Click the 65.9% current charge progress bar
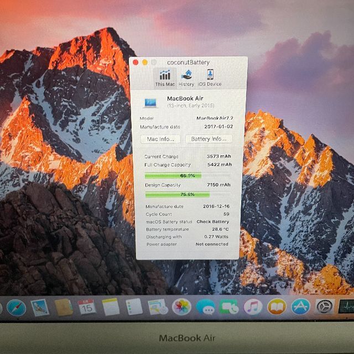This screenshot has width=354, height=354. [188, 175]
